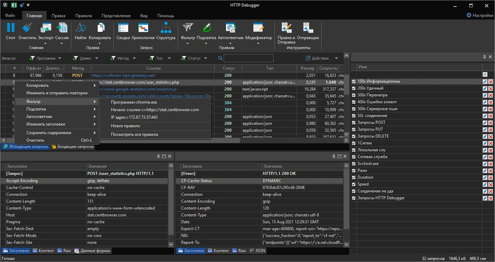This screenshot has width=495, height=262.
Task: Delete the Svchost.exe rule red X
Action: [x=490, y=164]
